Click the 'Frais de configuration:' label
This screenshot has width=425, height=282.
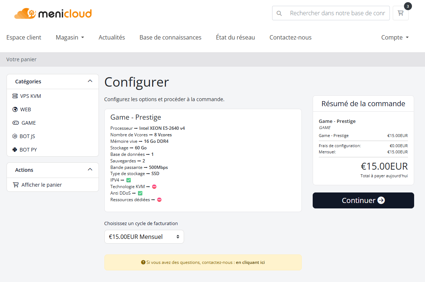click(340, 146)
